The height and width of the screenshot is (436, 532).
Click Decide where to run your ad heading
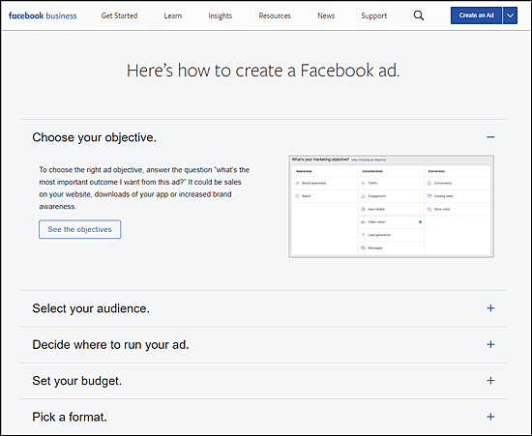110,345
